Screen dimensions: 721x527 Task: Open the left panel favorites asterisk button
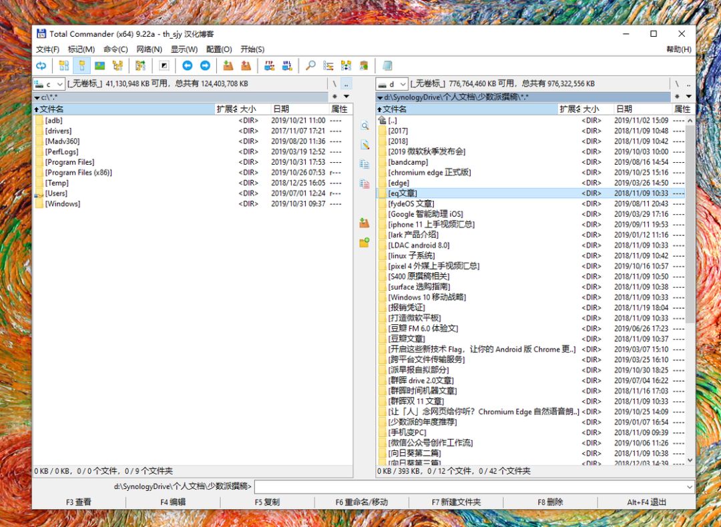tap(334, 97)
